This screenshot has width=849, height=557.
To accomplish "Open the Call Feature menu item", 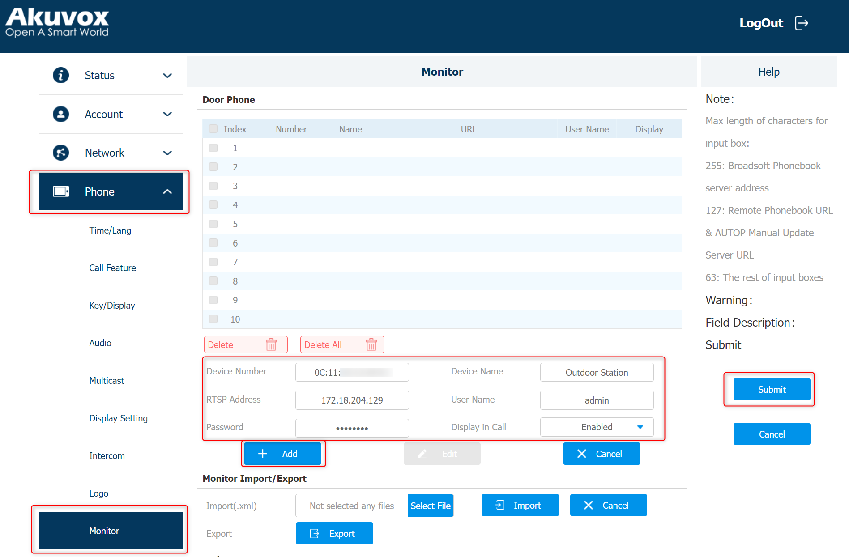I will [x=112, y=268].
